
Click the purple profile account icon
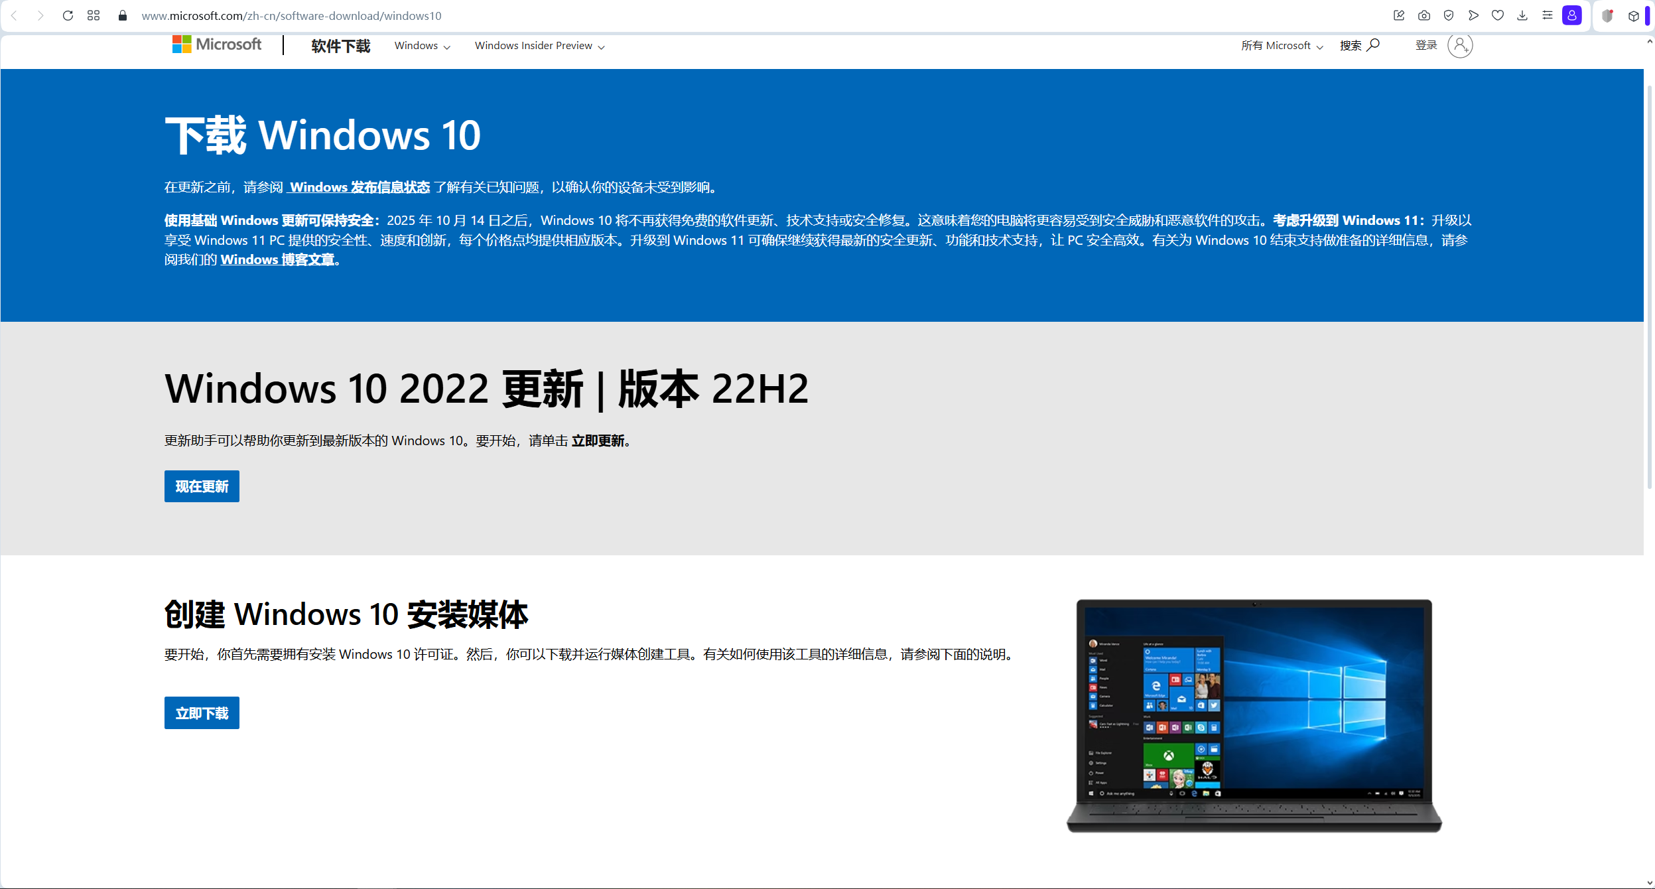(x=1572, y=15)
